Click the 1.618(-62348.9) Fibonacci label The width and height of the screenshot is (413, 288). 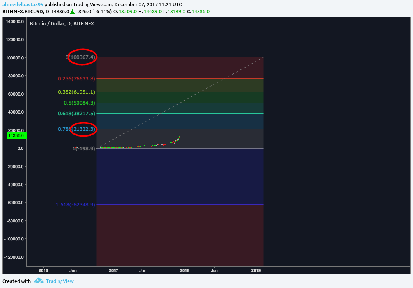pyautogui.click(x=75, y=205)
